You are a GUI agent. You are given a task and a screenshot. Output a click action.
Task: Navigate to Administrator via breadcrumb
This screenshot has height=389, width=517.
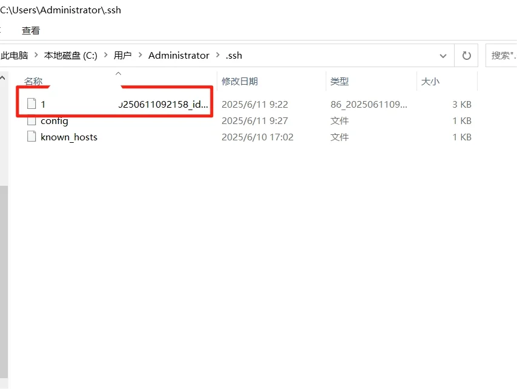[x=179, y=55]
